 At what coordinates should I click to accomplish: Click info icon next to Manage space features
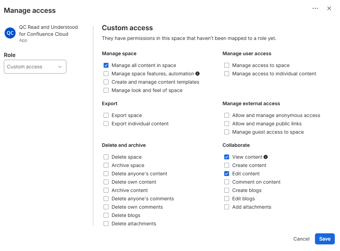pyautogui.click(x=197, y=74)
